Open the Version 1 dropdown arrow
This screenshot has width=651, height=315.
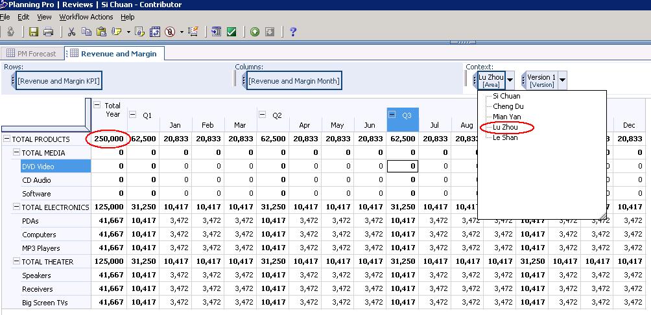point(562,80)
